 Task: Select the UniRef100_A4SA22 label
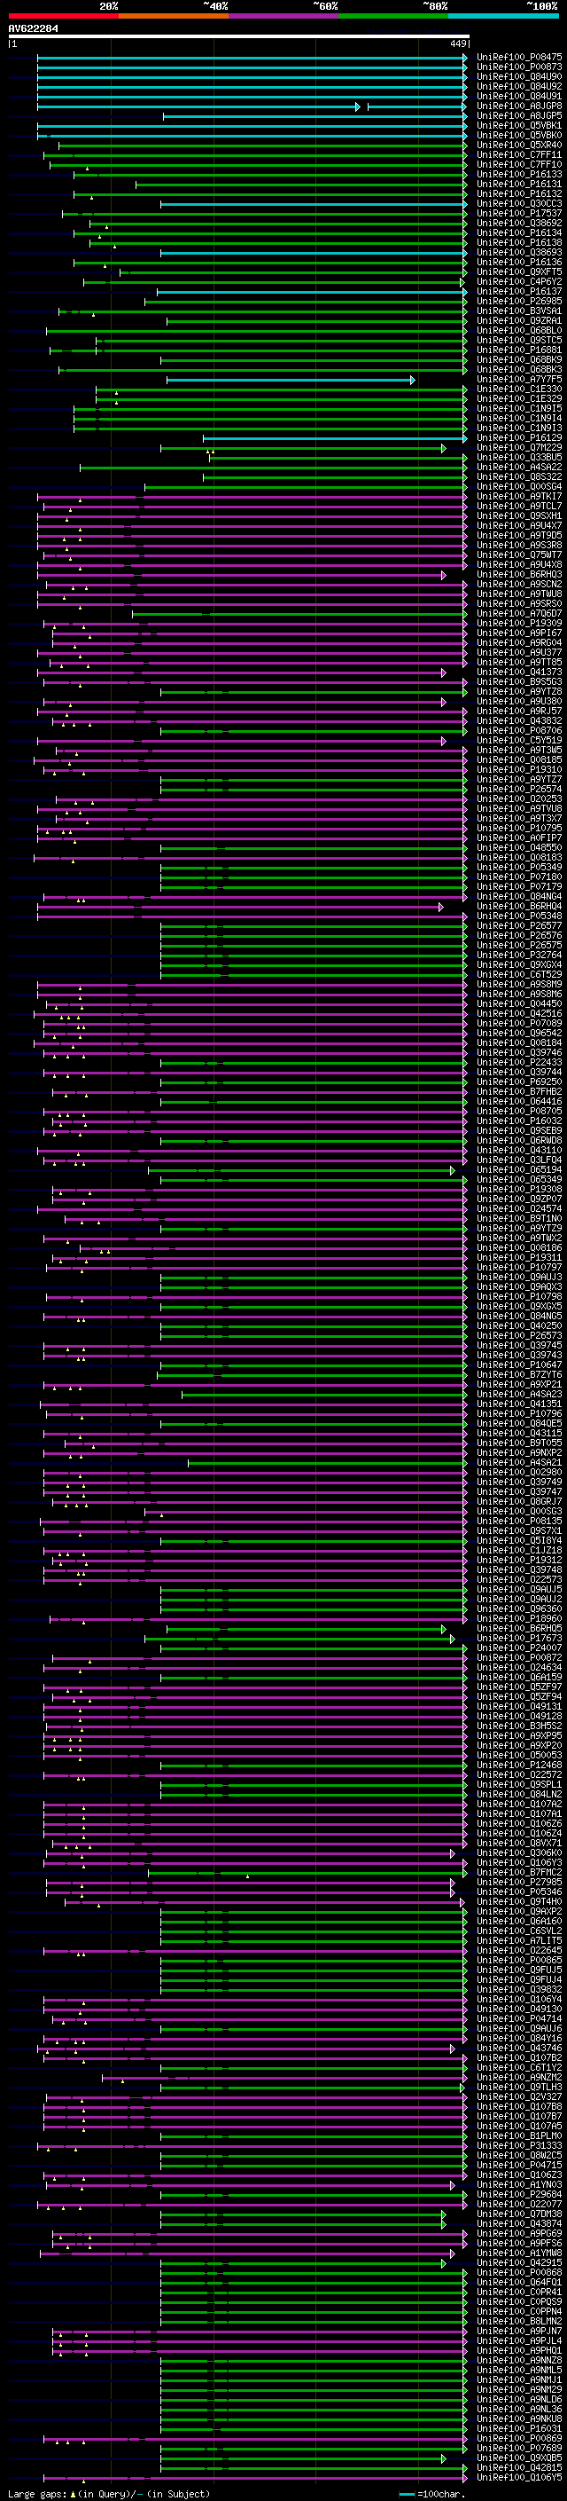tap(518, 467)
